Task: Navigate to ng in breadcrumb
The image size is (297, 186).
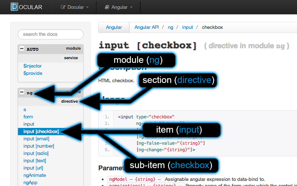Action: pyautogui.click(x=170, y=27)
